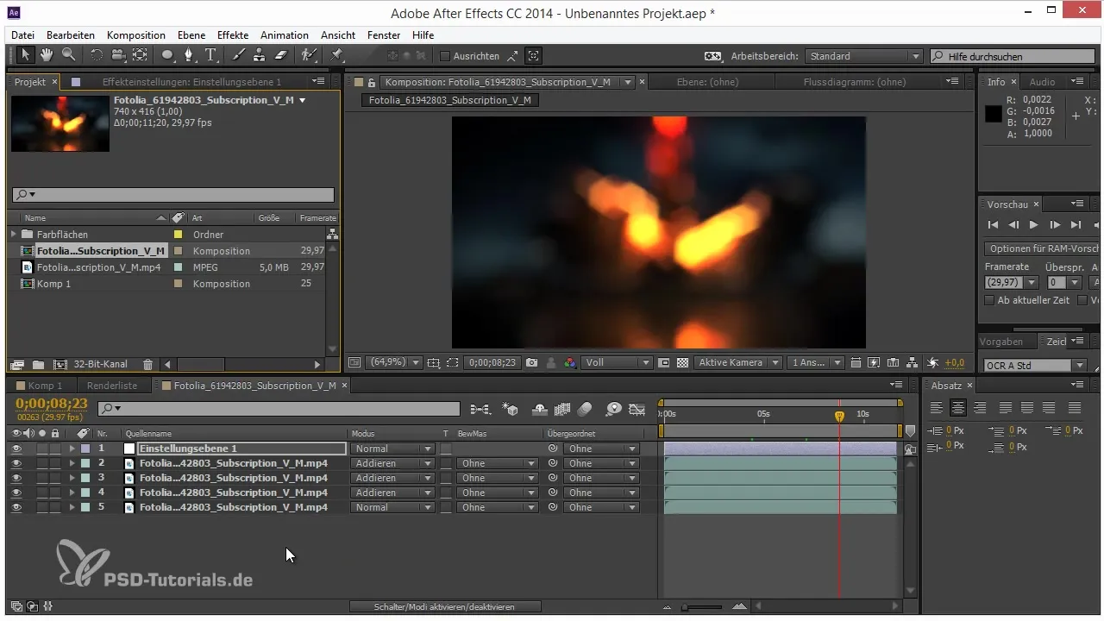
Task: Open the Animation menu
Action: 285,35
